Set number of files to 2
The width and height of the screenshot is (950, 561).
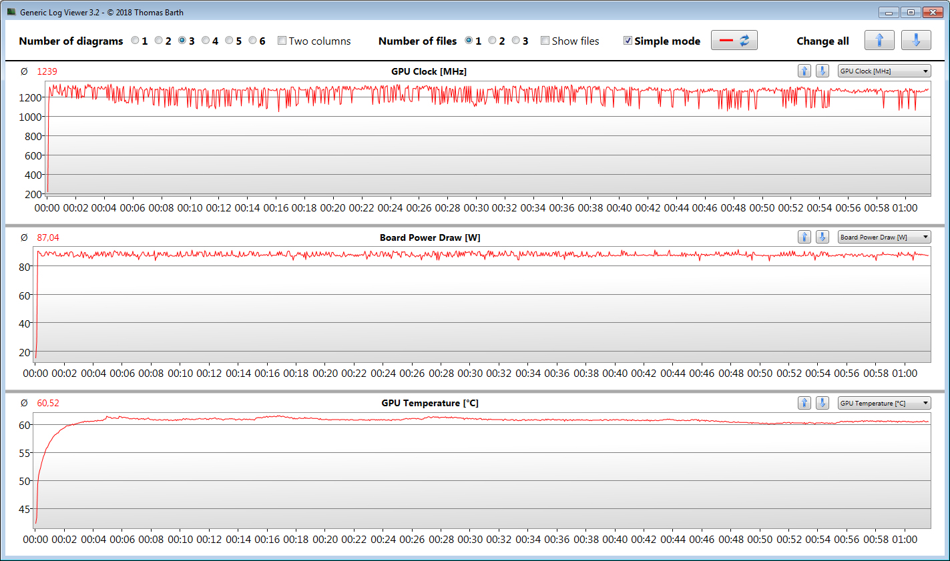point(493,41)
